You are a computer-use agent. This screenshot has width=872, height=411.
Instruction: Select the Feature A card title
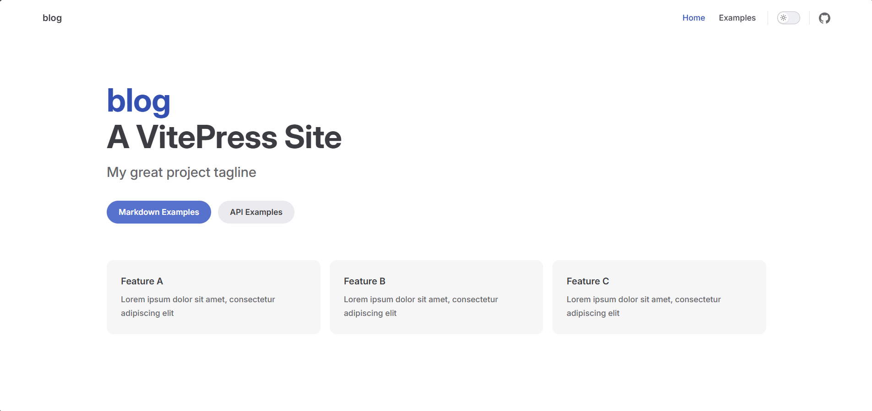142,281
